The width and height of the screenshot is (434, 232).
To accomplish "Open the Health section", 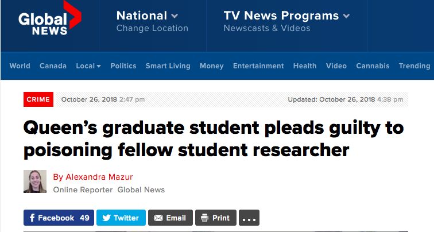I will [x=305, y=66].
